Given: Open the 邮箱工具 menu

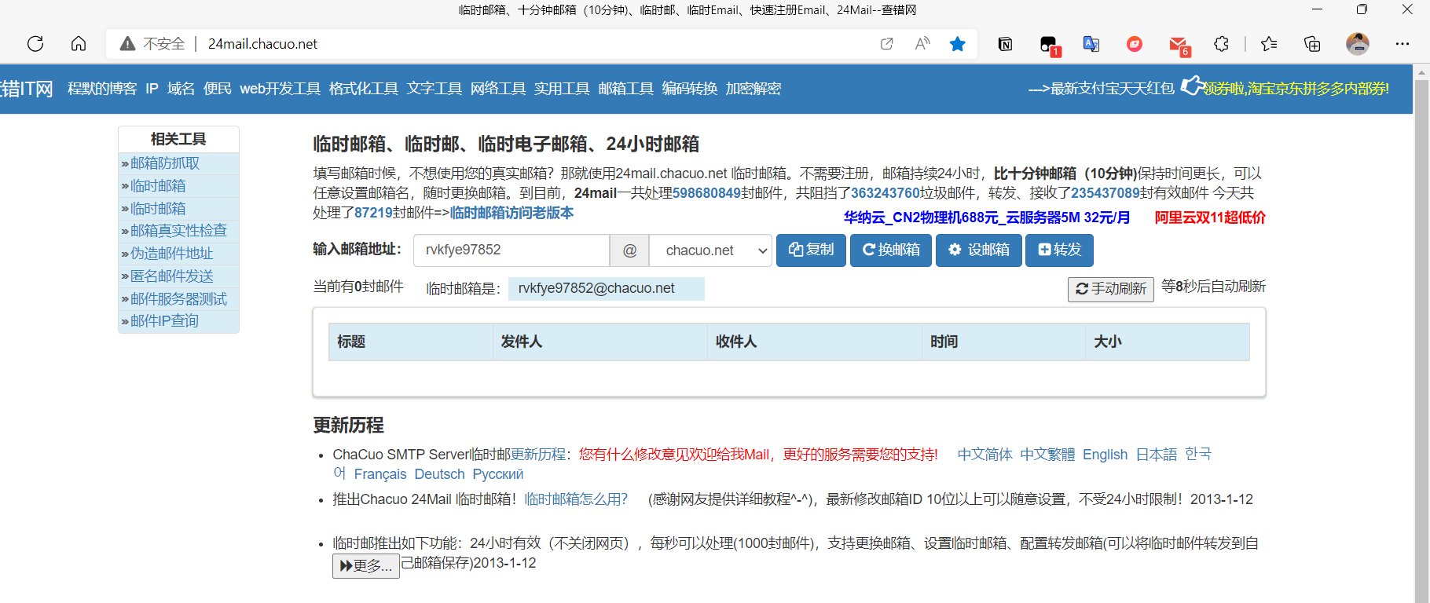Looking at the screenshot, I should tap(625, 89).
